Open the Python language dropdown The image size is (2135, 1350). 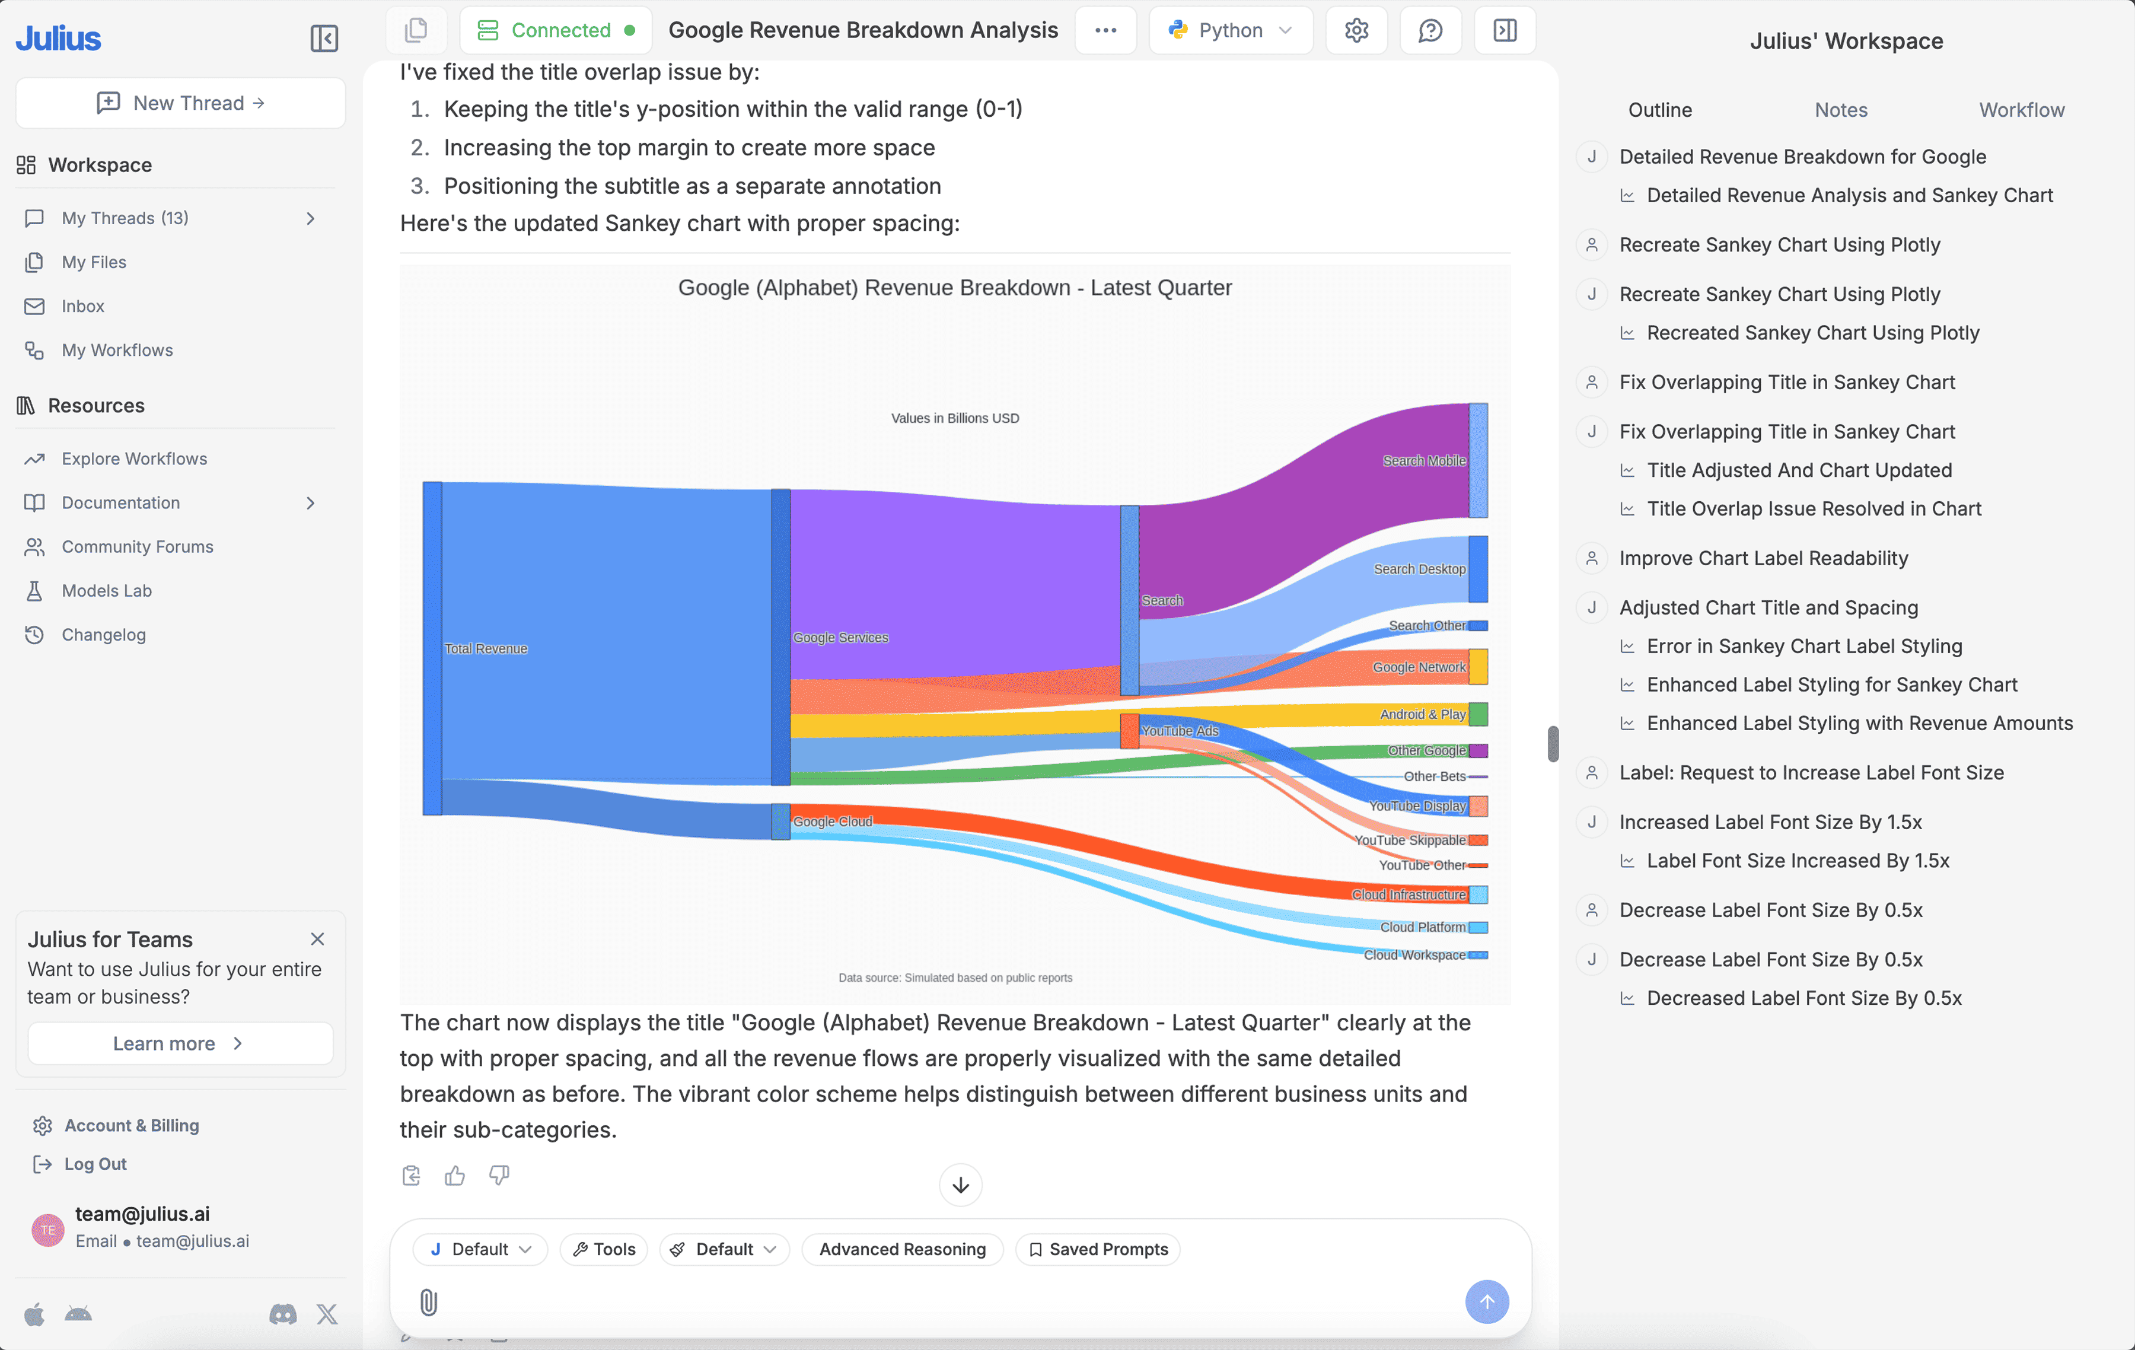tap(1231, 29)
